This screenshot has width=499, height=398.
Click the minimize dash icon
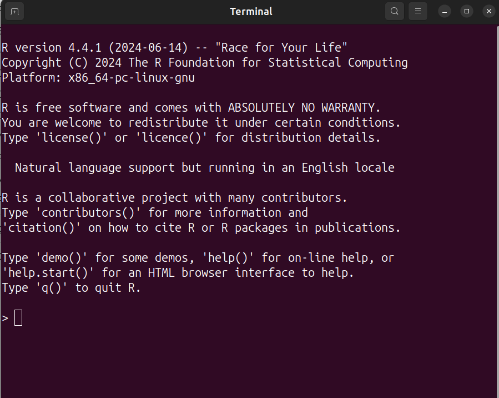[x=444, y=11]
